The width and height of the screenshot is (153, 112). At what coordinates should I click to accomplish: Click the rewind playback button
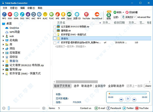(121, 99)
